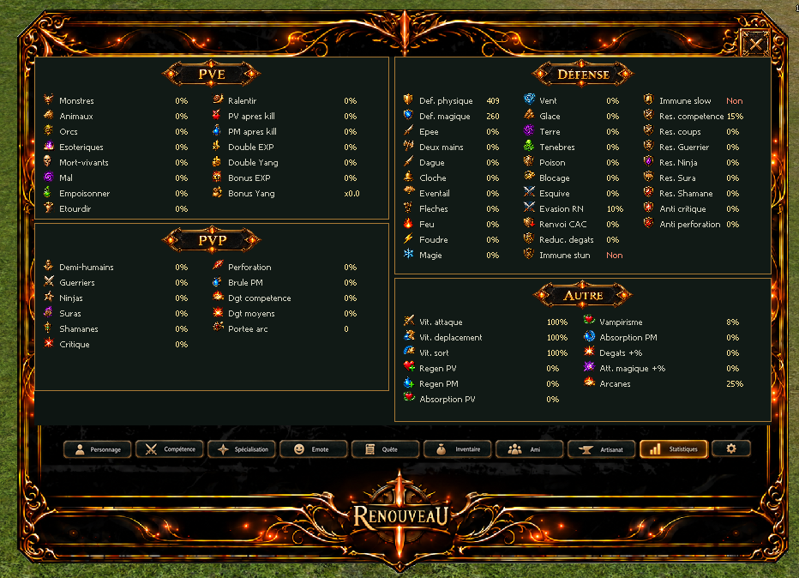Click the Empoisonner green potion icon
This screenshot has width=799, height=578.
[x=48, y=192]
